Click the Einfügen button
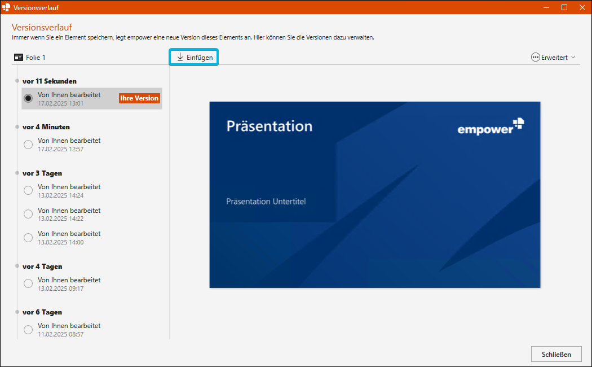 [x=194, y=58]
